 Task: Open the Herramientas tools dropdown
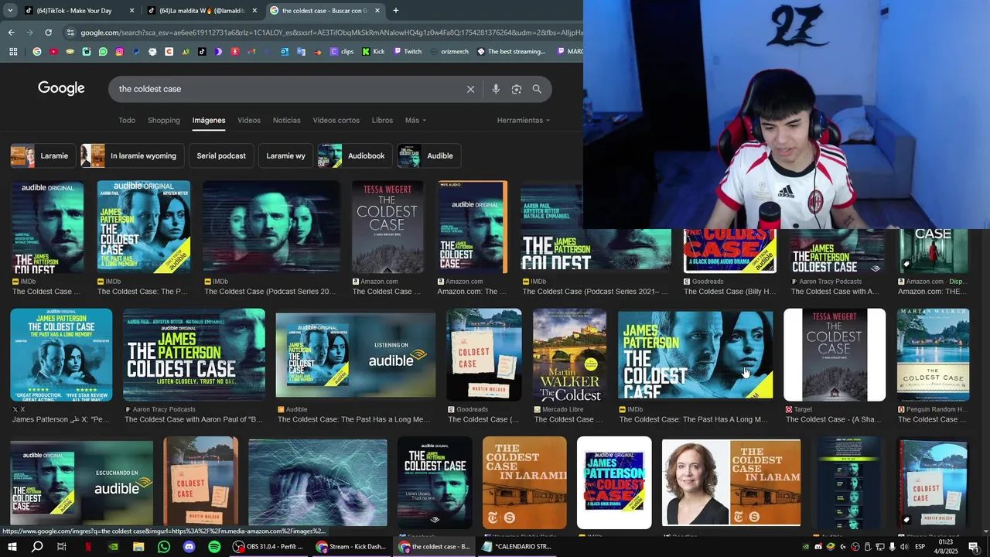(x=524, y=120)
